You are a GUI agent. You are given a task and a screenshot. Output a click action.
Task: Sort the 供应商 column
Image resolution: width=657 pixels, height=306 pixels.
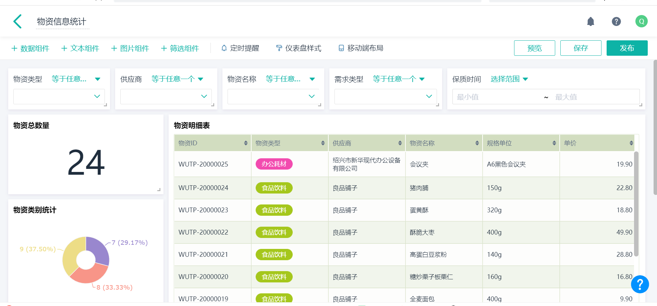(x=400, y=143)
